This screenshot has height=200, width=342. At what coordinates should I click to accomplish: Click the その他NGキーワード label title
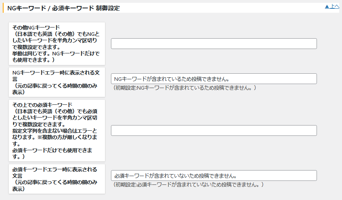click(33, 27)
